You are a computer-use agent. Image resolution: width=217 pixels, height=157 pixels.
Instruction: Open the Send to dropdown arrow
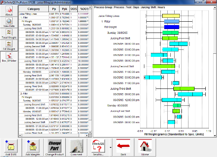click(111, 147)
